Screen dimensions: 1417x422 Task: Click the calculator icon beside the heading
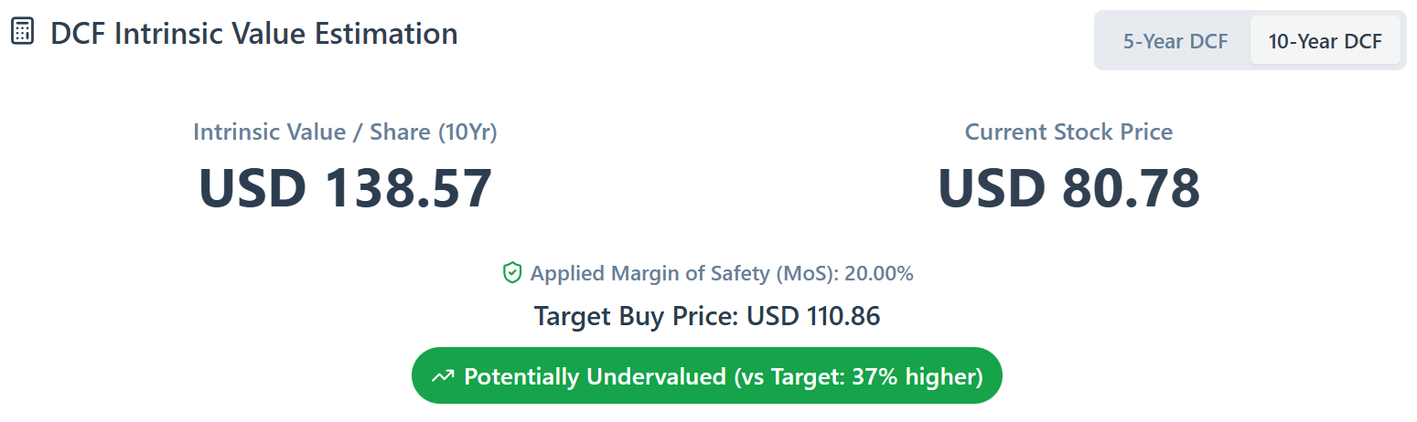[22, 33]
